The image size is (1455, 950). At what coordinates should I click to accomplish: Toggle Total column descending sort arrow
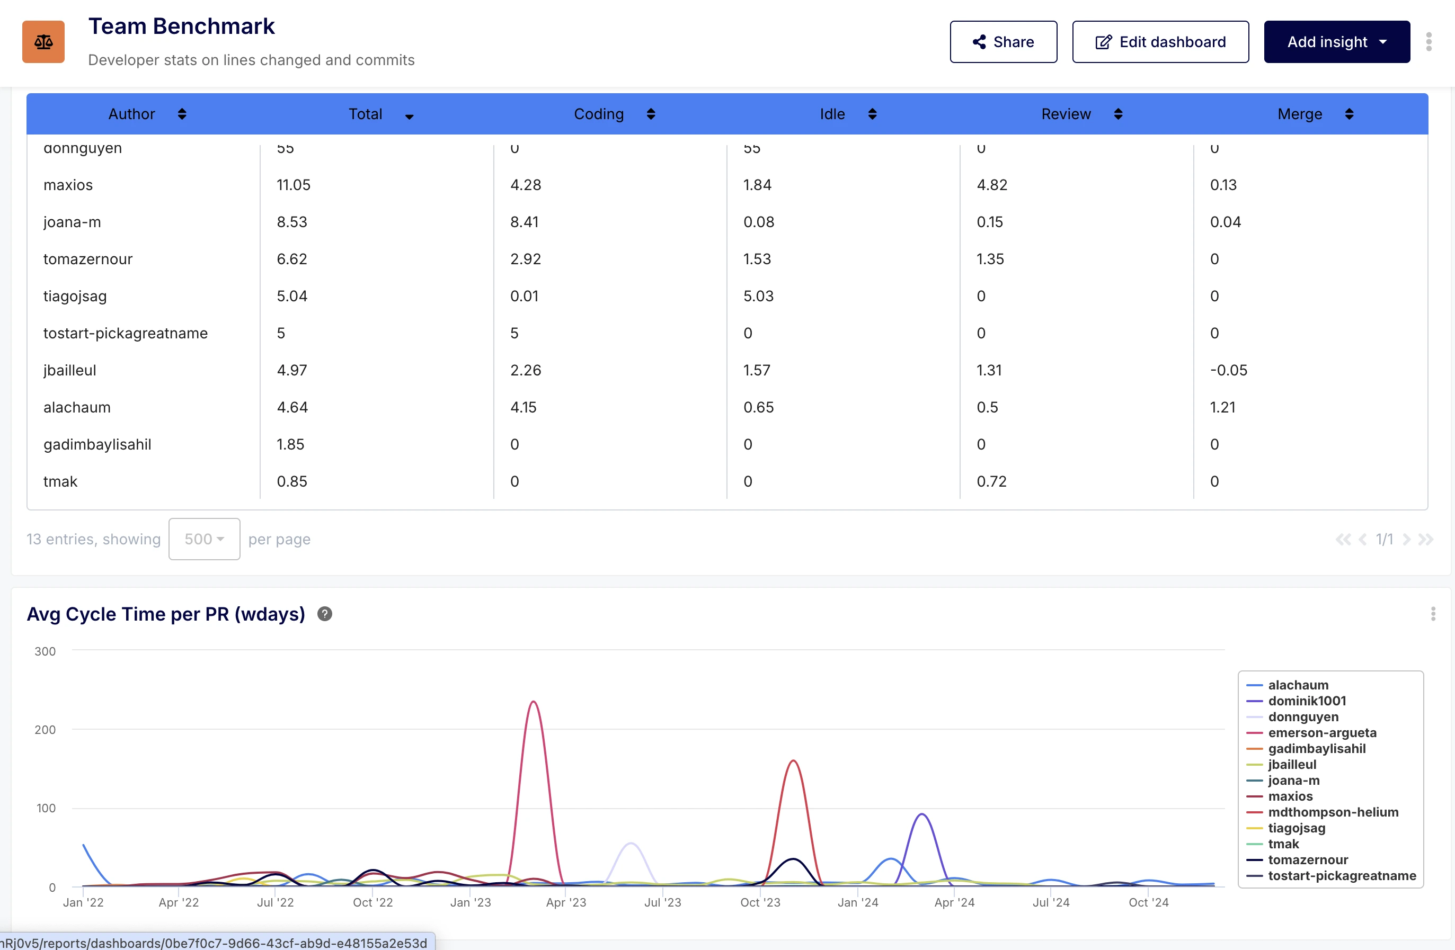409,116
